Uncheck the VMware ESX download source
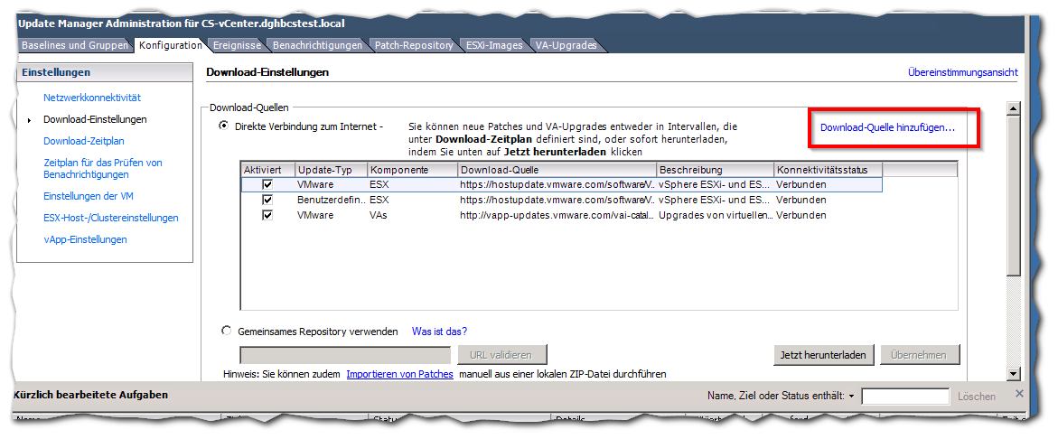The image size is (1058, 439). click(x=267, y=184)
